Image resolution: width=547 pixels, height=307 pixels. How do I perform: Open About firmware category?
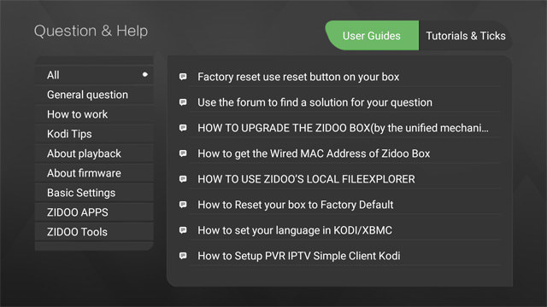click(94, 173)
